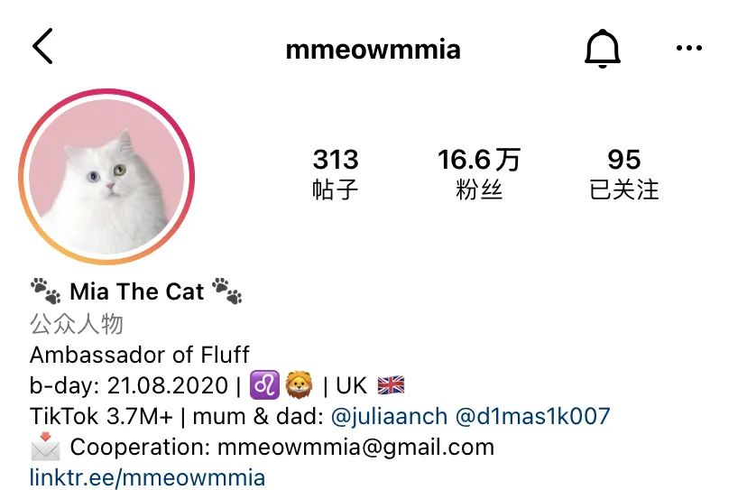Open the notification bell settings

tap(602, 48)
